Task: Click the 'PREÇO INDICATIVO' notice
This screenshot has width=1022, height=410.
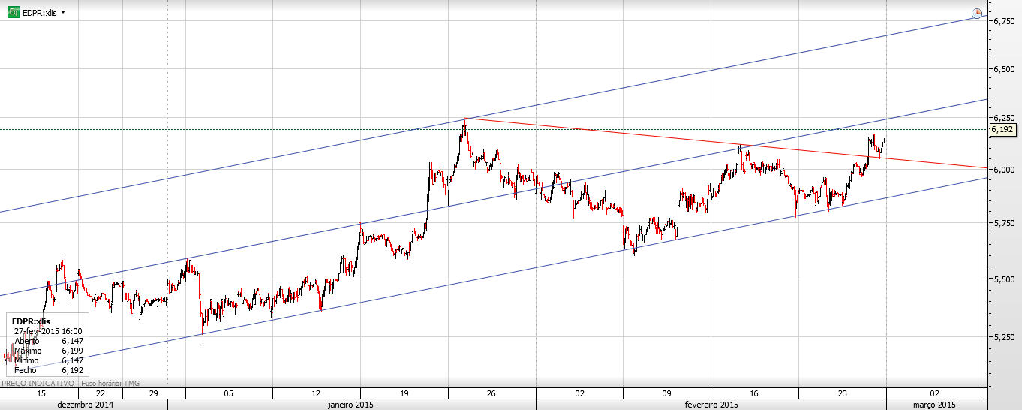Action: click(38, 383)
